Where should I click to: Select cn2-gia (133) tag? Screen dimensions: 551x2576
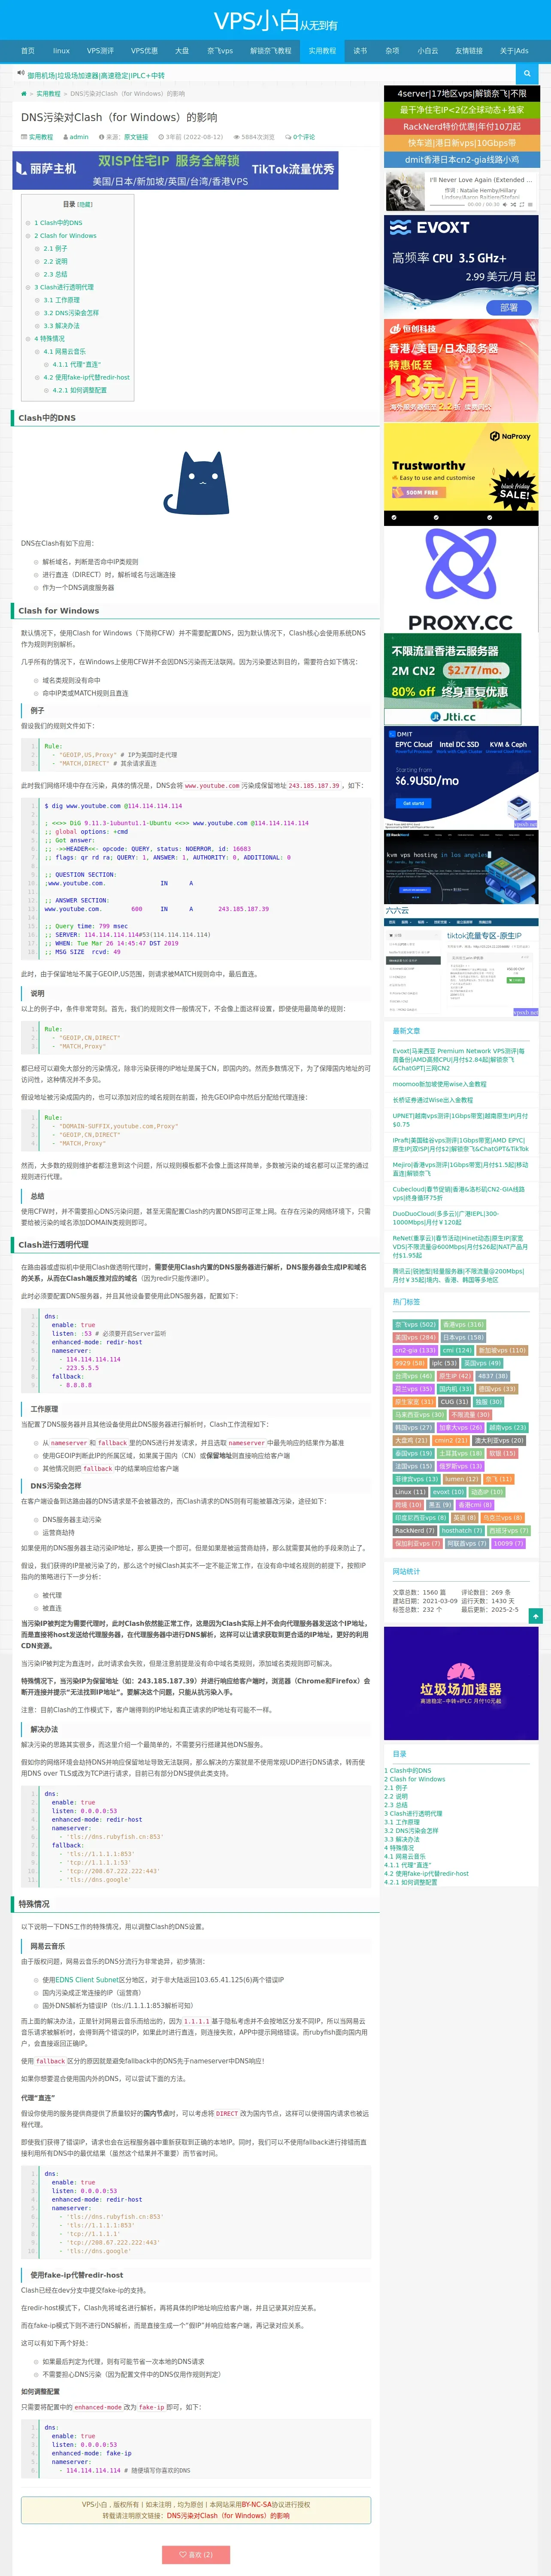click(416, 1350)
